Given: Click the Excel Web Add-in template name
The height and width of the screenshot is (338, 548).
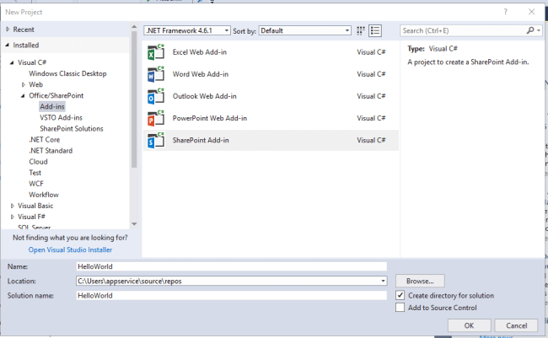Looking at the screenshot, I should [x=200, y=52].
